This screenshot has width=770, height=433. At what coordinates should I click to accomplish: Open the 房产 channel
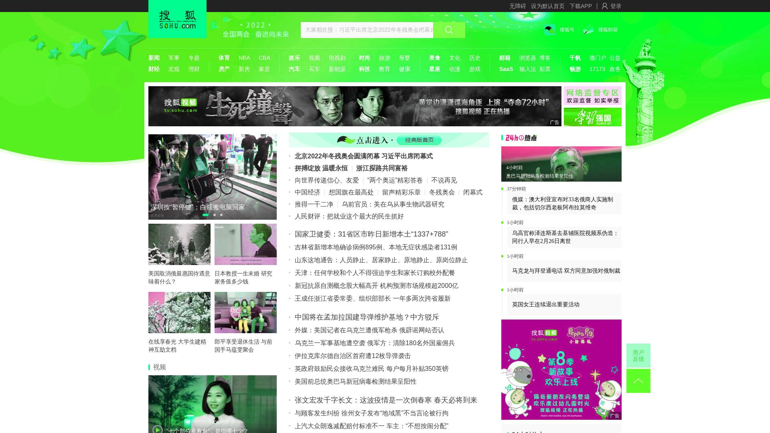(224, 69)
